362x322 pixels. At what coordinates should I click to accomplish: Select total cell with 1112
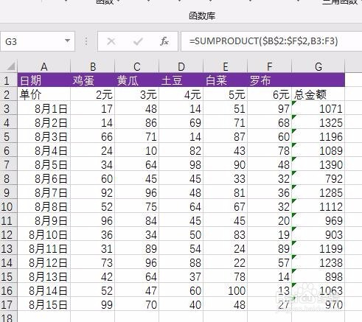(319, 206)
